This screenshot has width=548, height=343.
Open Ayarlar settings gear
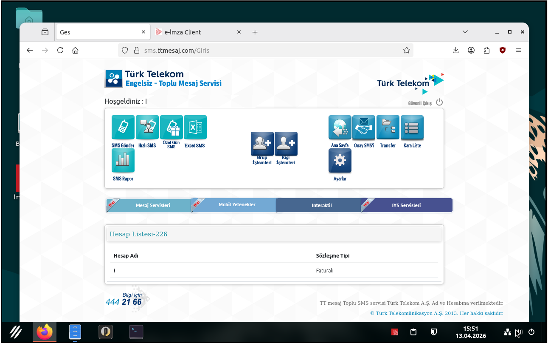coord(340,161)
